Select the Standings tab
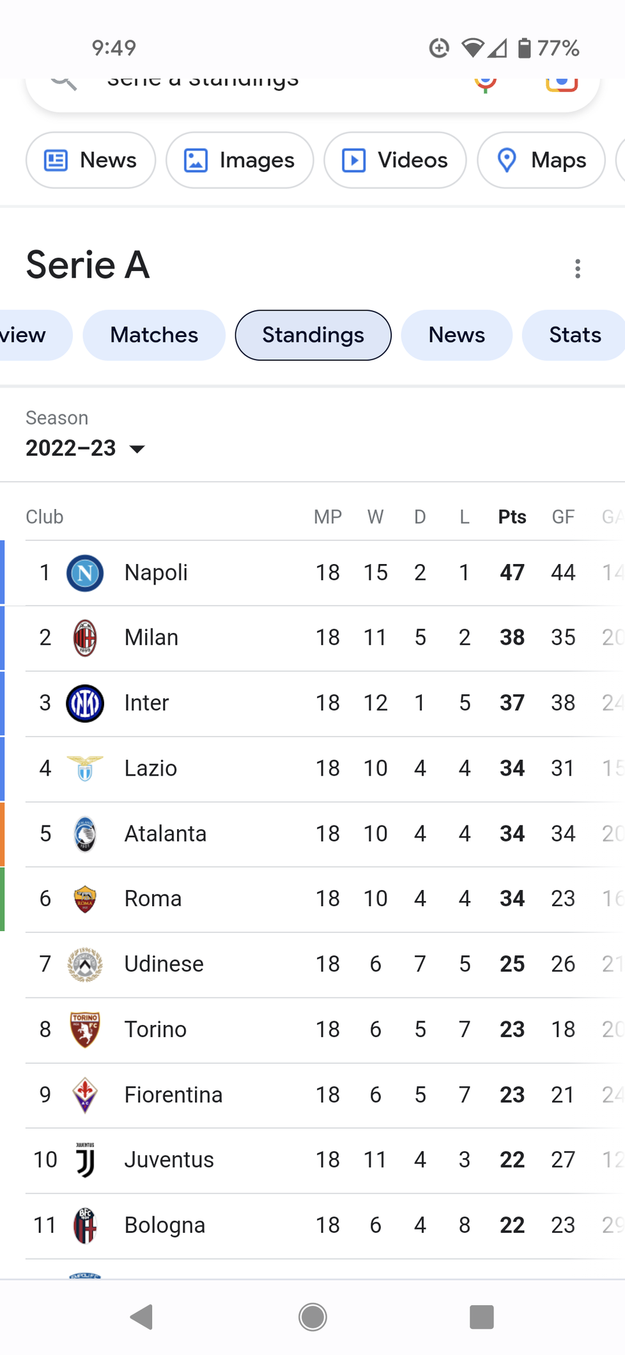The image size is (625, 1355). [x=313, y=335]
